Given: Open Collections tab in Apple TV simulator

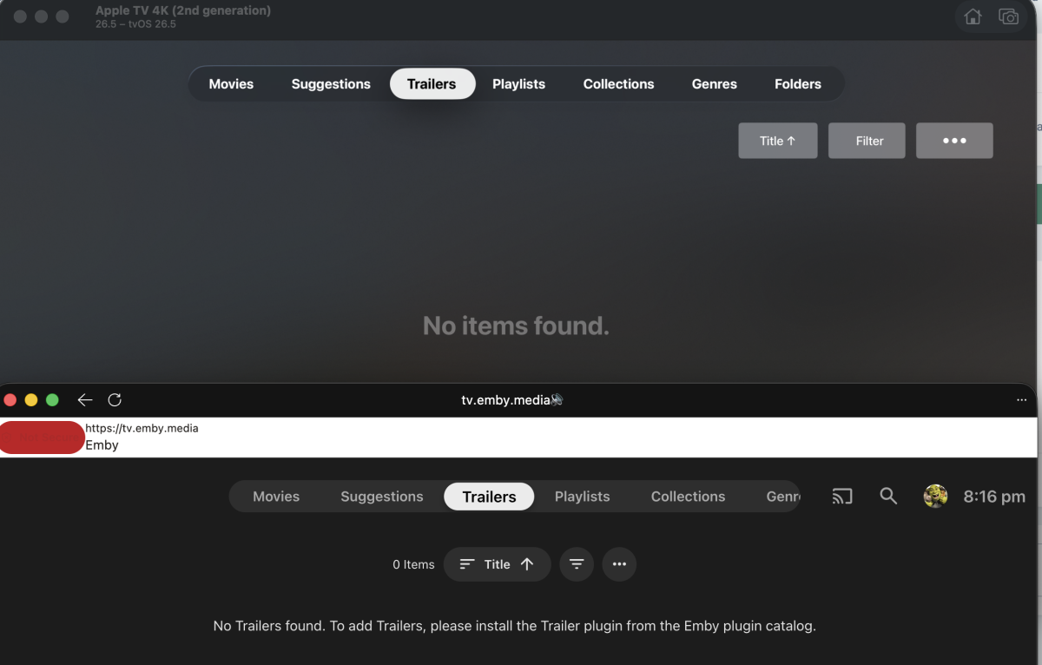Looking at the screenshot, I should (618, 84).
